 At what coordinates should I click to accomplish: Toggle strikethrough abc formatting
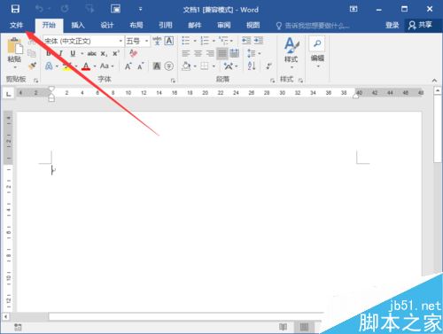pos(91,53)
